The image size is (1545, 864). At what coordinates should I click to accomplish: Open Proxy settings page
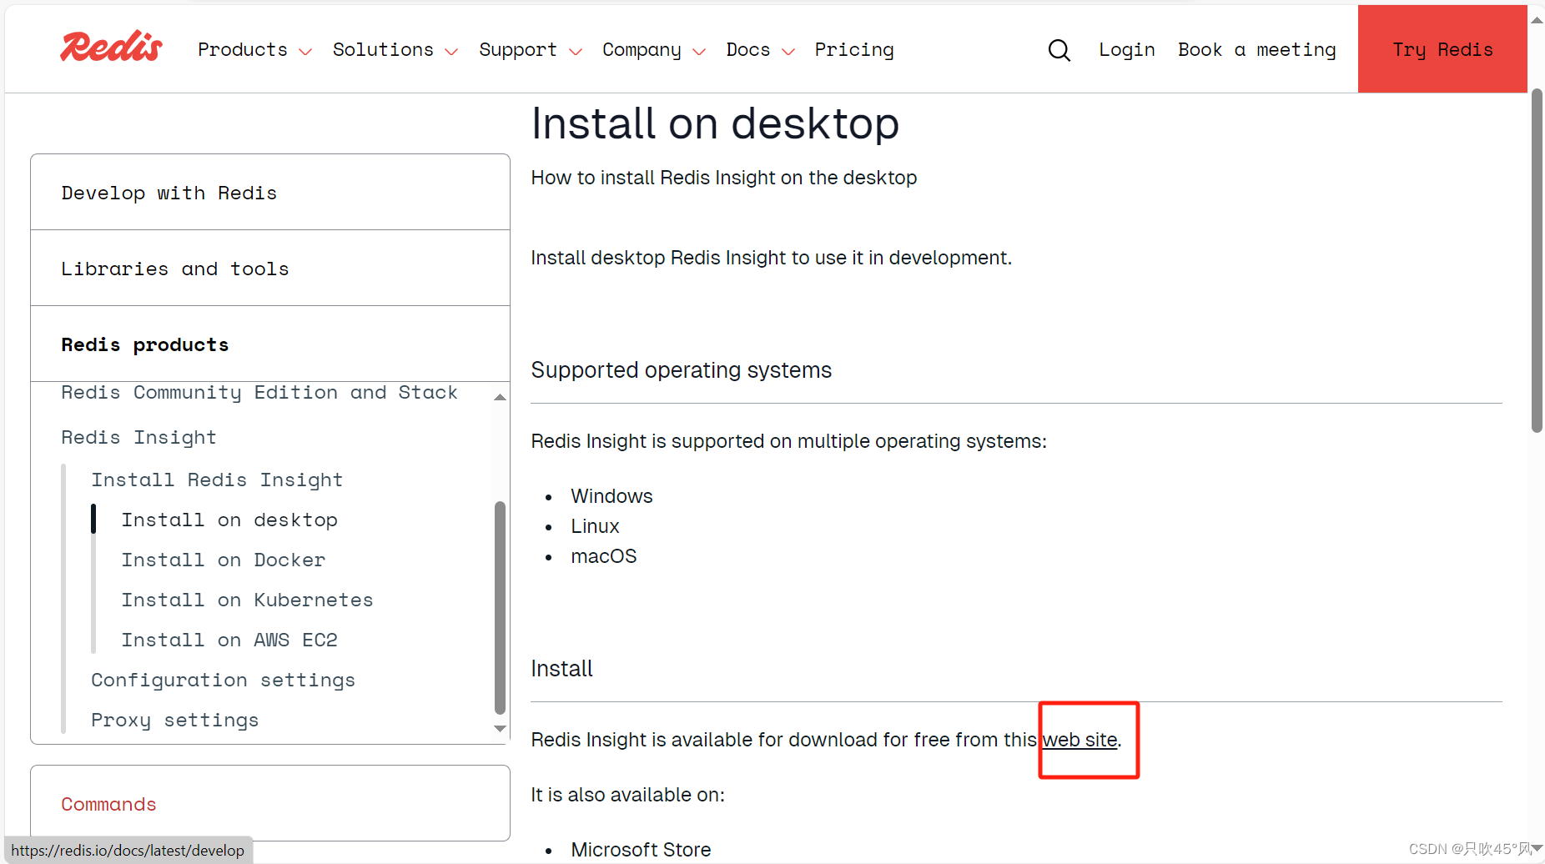pos(175,720)
